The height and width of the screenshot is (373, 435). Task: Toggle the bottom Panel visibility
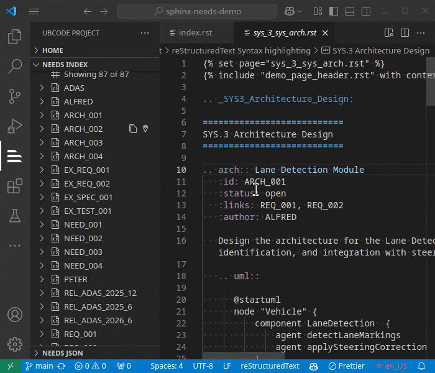click(x=350, y=11)
